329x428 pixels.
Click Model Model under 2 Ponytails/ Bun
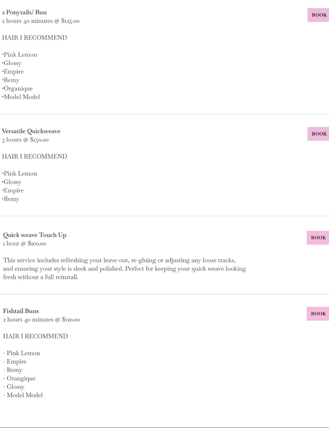[x=21, y=97]
